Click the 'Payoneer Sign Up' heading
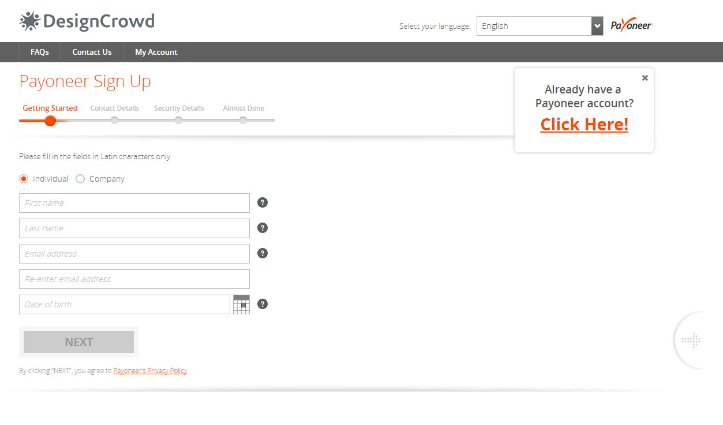 point(85,81)
